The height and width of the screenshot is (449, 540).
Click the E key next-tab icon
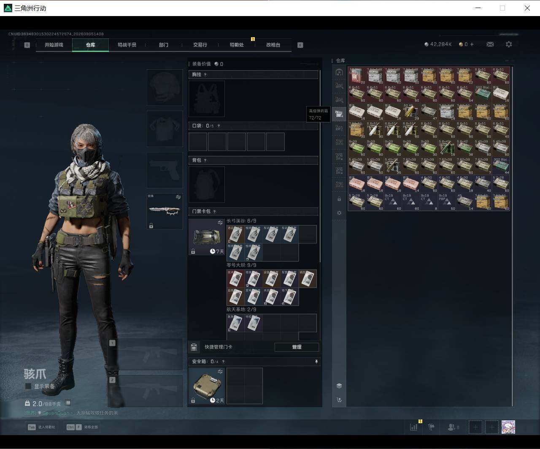300,45
